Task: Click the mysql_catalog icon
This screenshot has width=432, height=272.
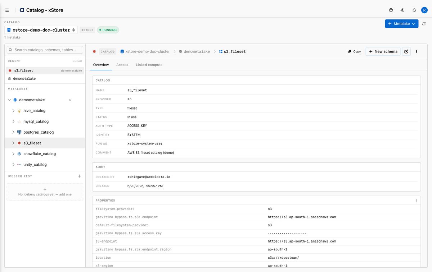Action: (19, 121)
